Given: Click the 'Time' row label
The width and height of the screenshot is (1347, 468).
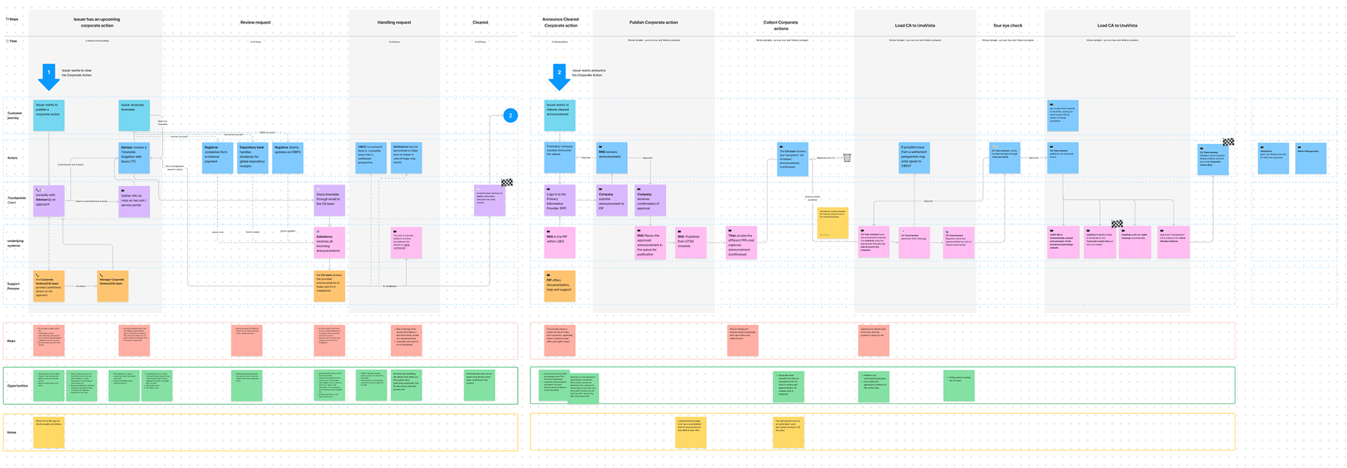Looking at the screenshot, I should [x=12, y=41].
